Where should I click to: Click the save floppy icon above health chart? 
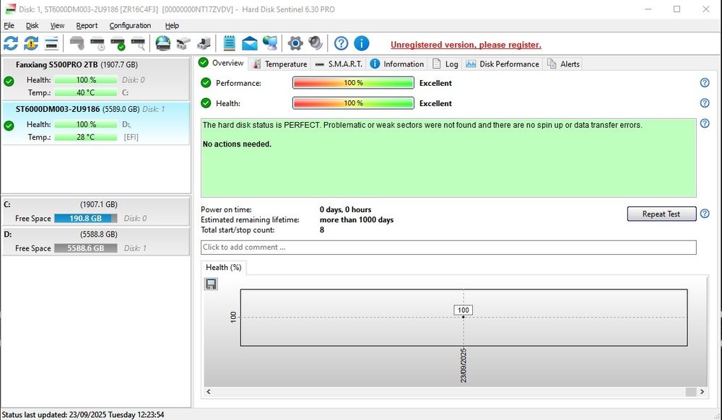(x=211, y=284)
